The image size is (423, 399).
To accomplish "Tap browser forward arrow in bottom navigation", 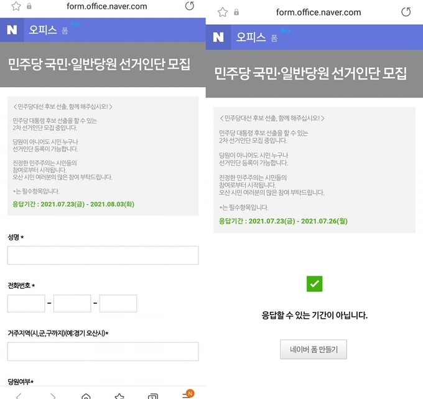I will click(x=53, y=397).
